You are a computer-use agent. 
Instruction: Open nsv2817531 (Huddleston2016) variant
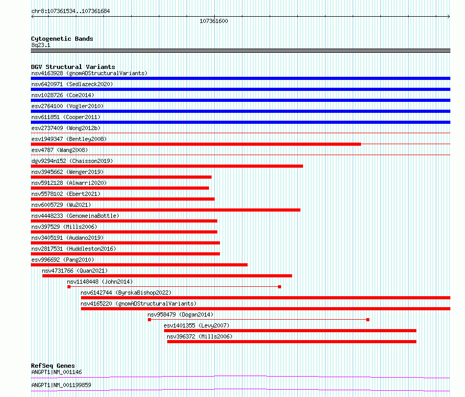click(x=74, y=249)
